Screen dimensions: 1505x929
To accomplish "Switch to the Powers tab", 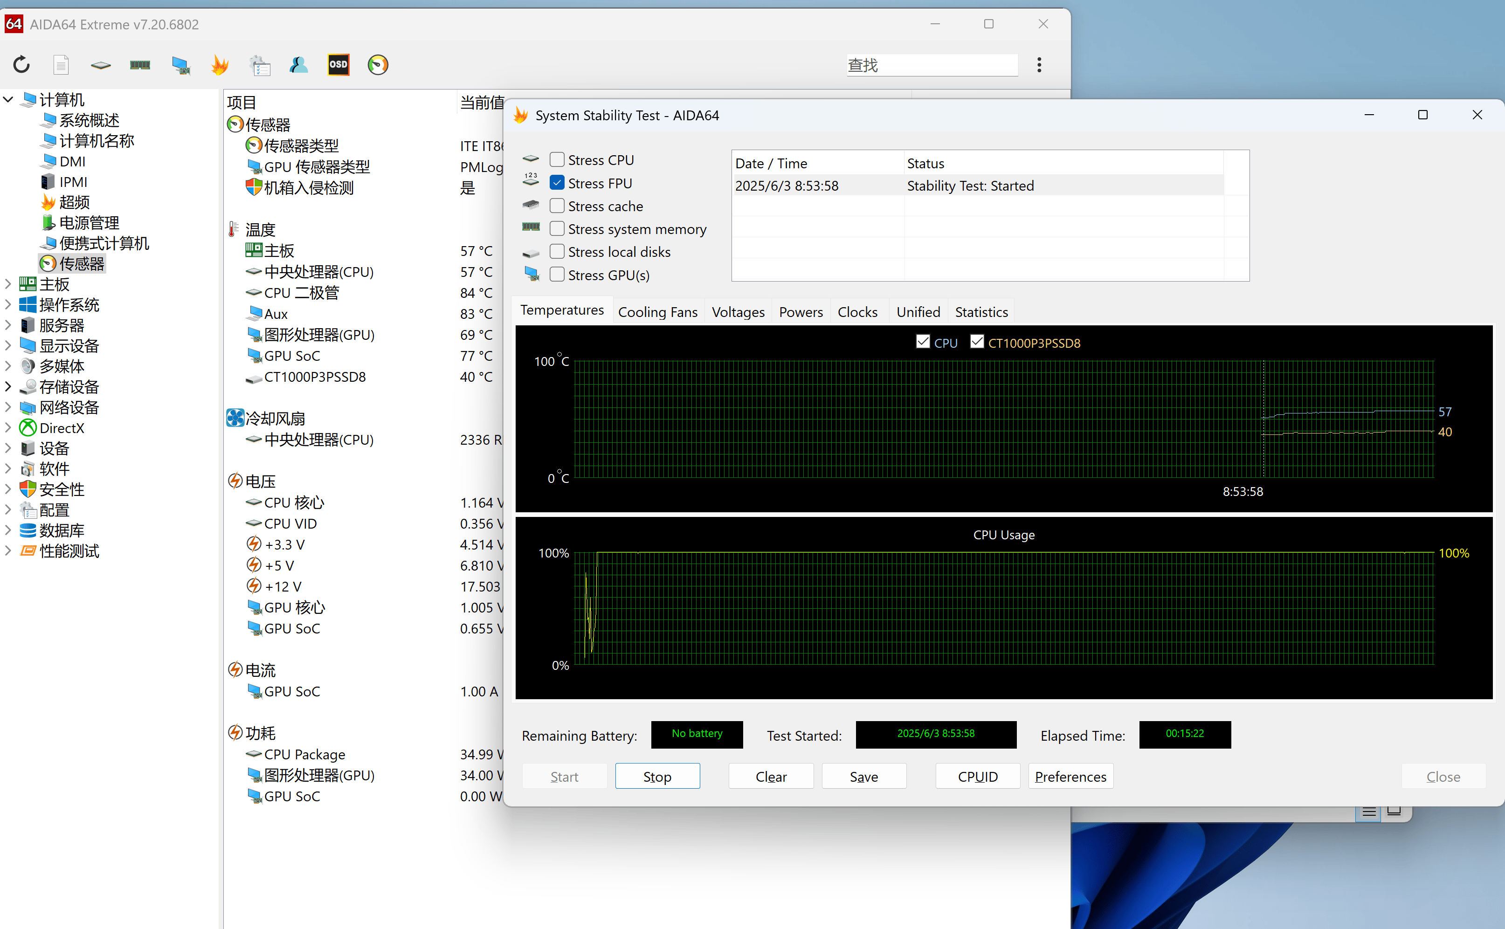I will pos(801,312).
